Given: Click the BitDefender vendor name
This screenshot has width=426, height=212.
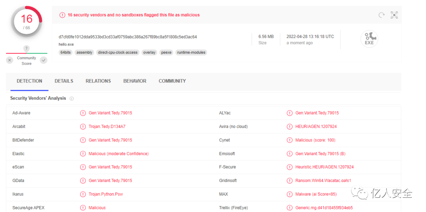Looking at the screenshot, I should tap(23, 140).
